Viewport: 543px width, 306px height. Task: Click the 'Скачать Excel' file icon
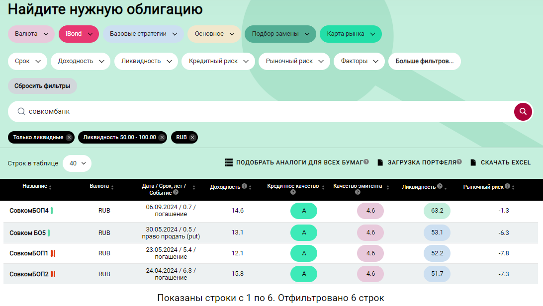[x=473, y=162]
